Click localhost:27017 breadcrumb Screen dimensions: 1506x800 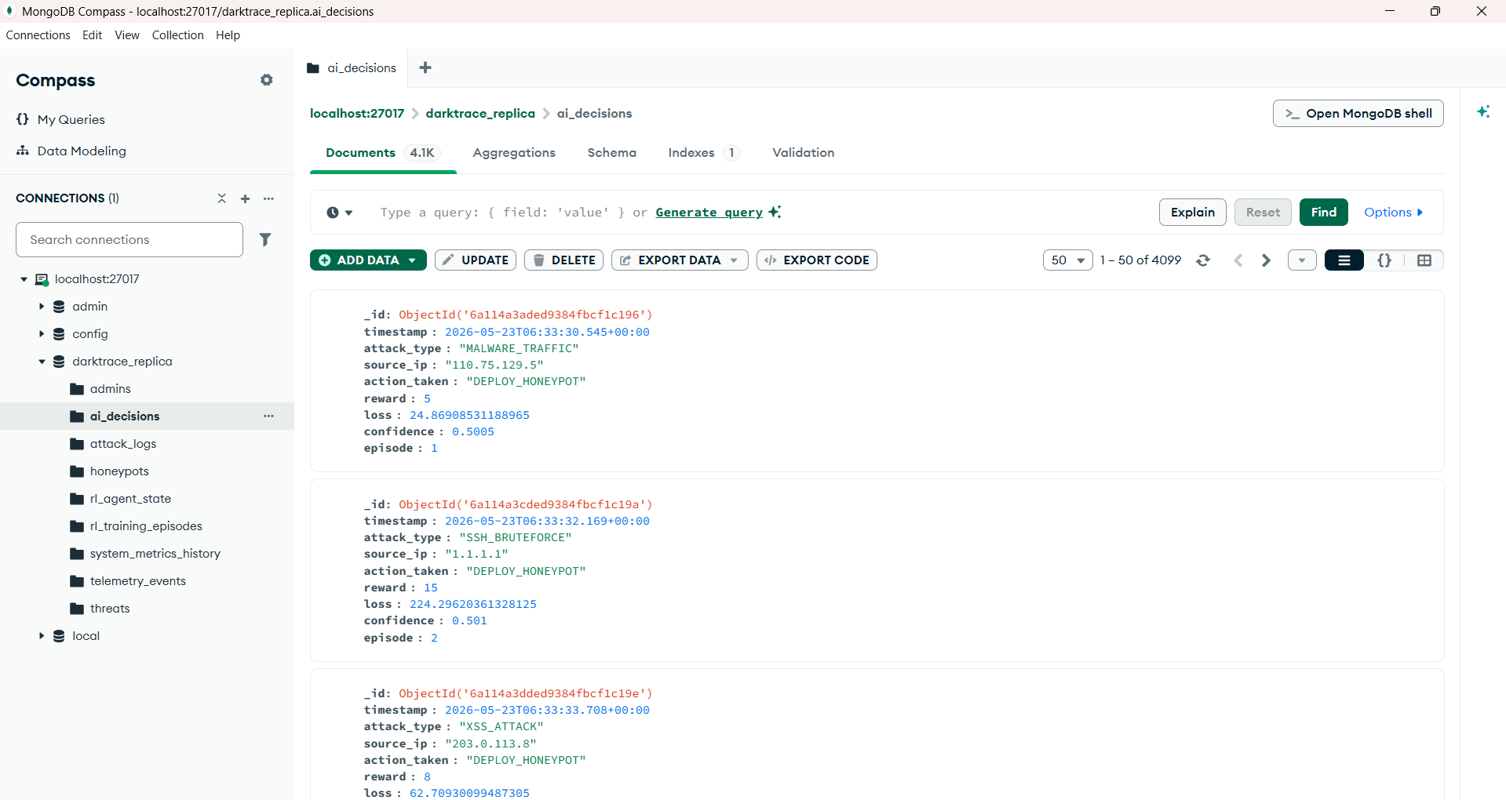pos(357,114)
